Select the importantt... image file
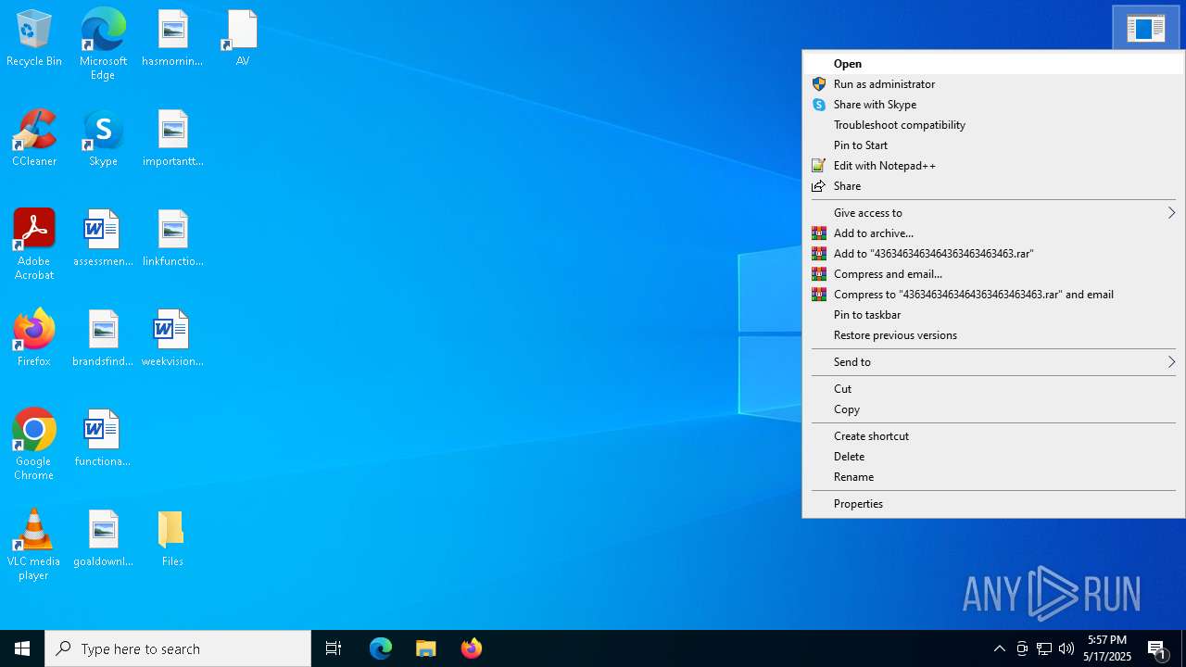Screen dimensions: 1186x667 click(x=172, y=138)
